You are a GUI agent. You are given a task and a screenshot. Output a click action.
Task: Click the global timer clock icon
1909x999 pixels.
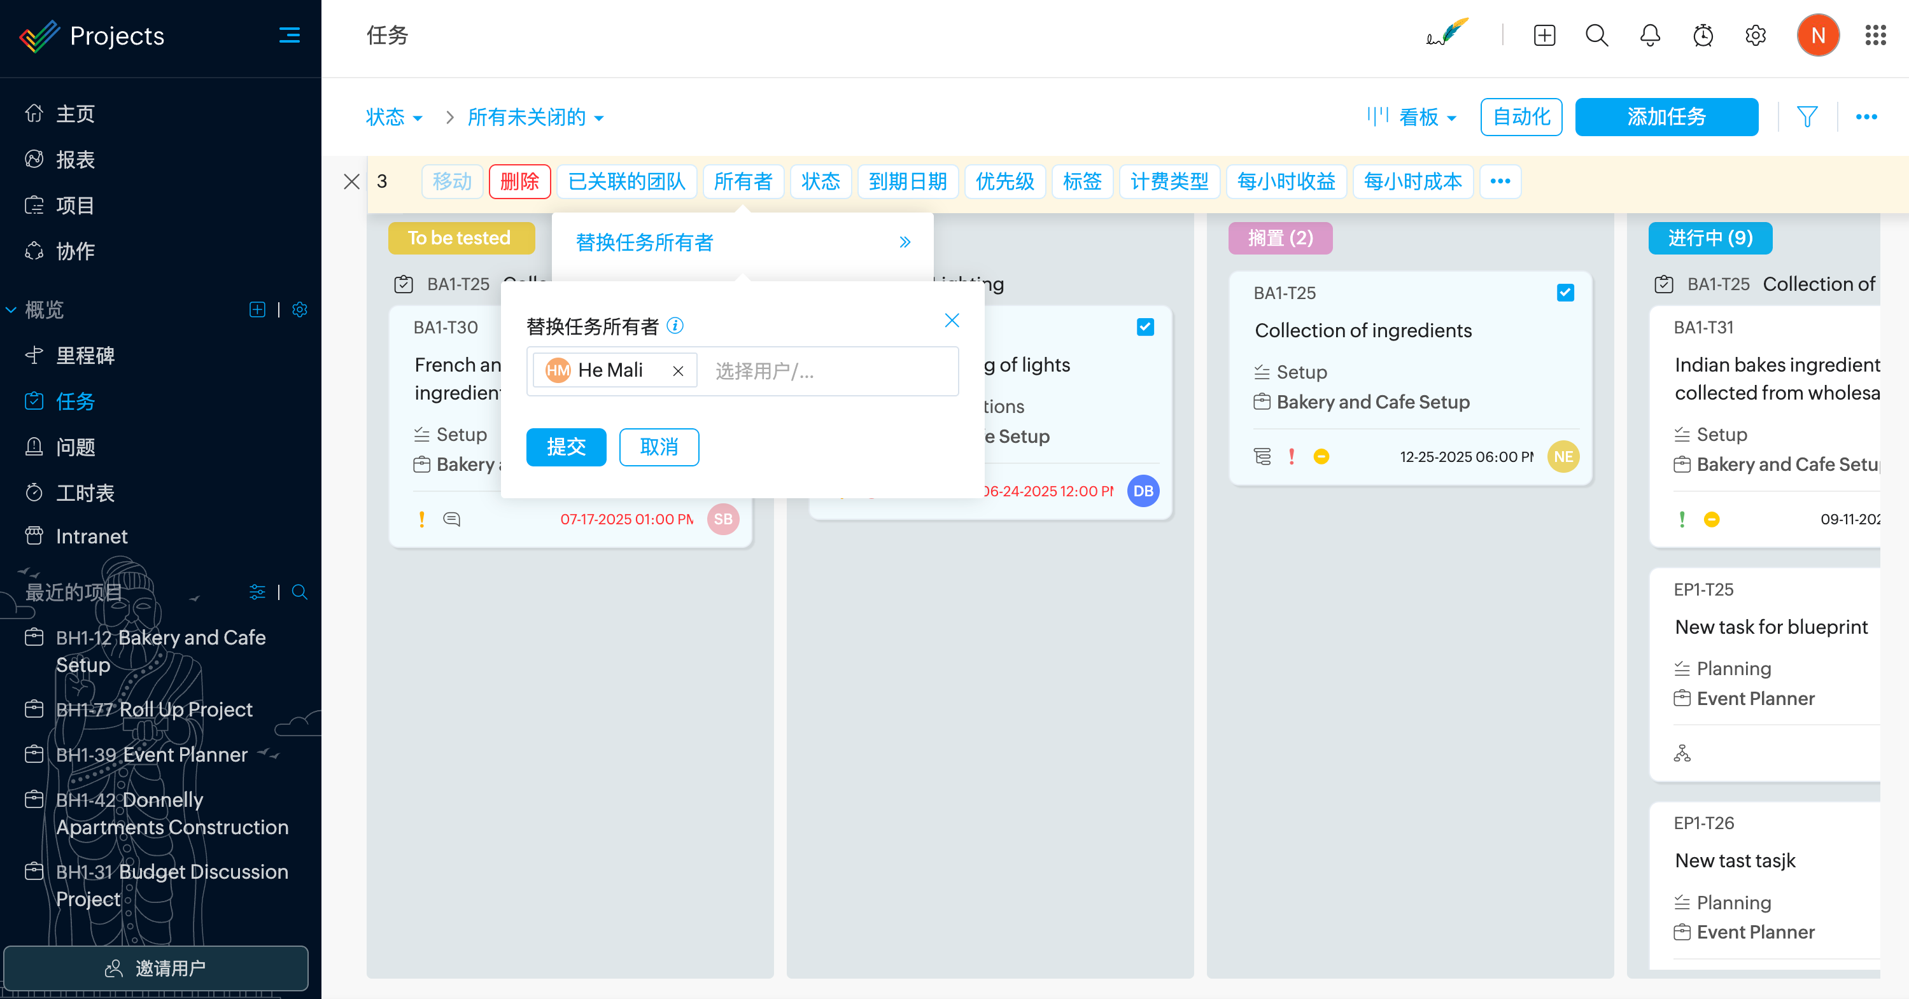[x=1702, y=36]
